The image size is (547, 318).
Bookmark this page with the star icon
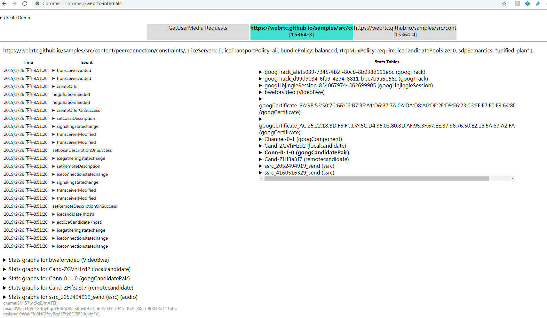pyautogui.click(x=504, y=4)
